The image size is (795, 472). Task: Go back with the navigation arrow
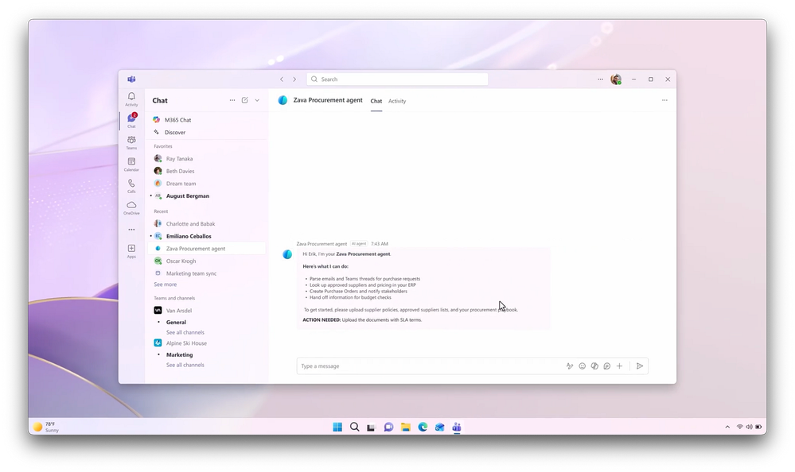[x=282, y=79]
